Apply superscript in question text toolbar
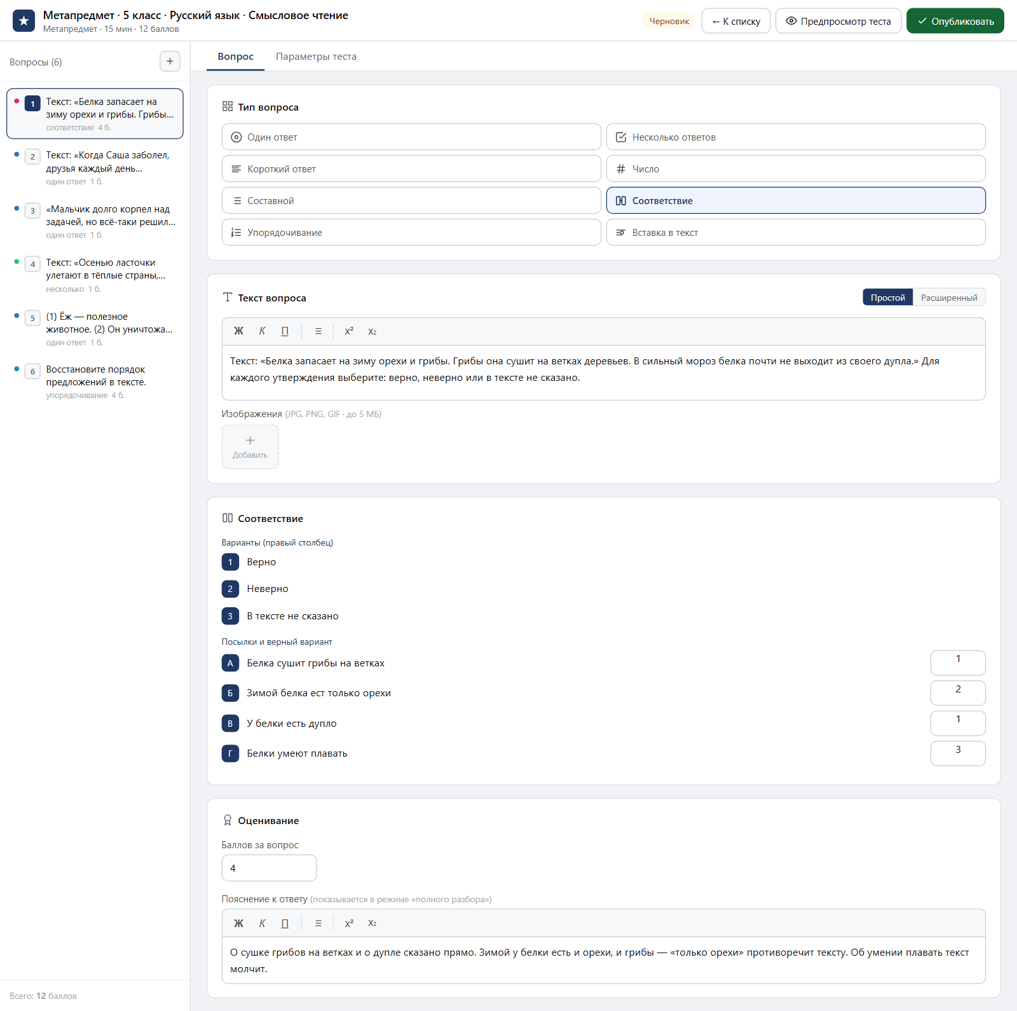Image resolution: width=1017 pixels, height=1011 pixels. [349, 331]
